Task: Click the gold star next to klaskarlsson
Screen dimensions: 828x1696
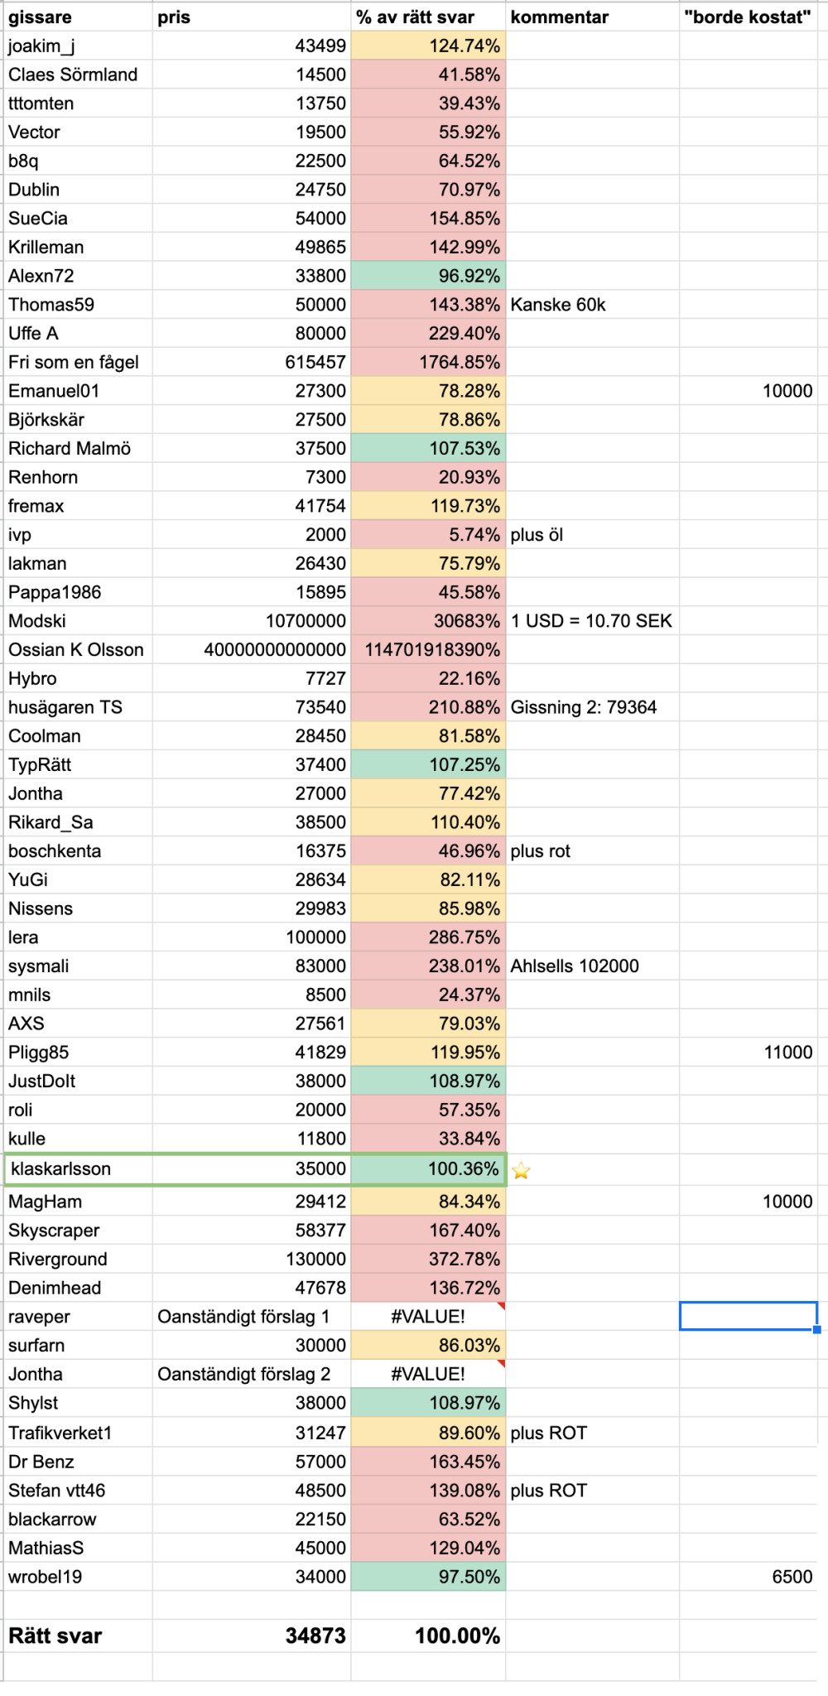Action: [x=521, y=1170]
